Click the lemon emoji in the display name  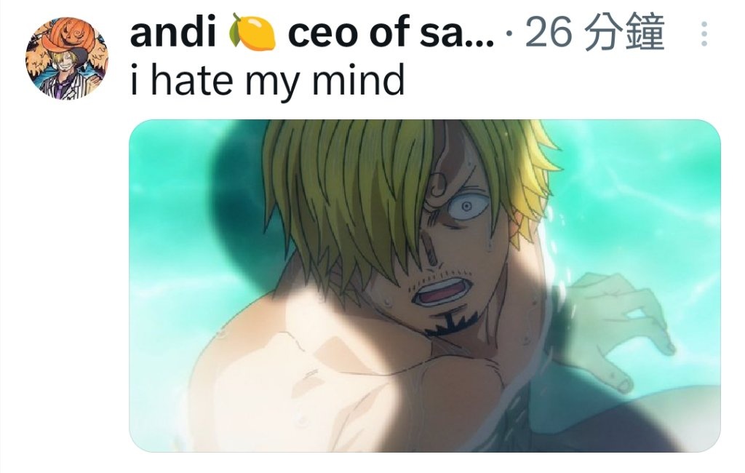(x=252, y=32)
